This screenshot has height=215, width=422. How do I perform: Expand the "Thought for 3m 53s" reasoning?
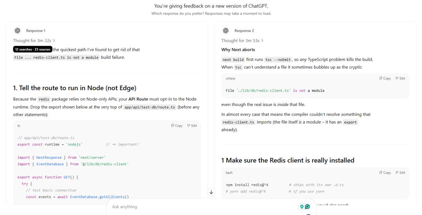click(x=242, y=40)
